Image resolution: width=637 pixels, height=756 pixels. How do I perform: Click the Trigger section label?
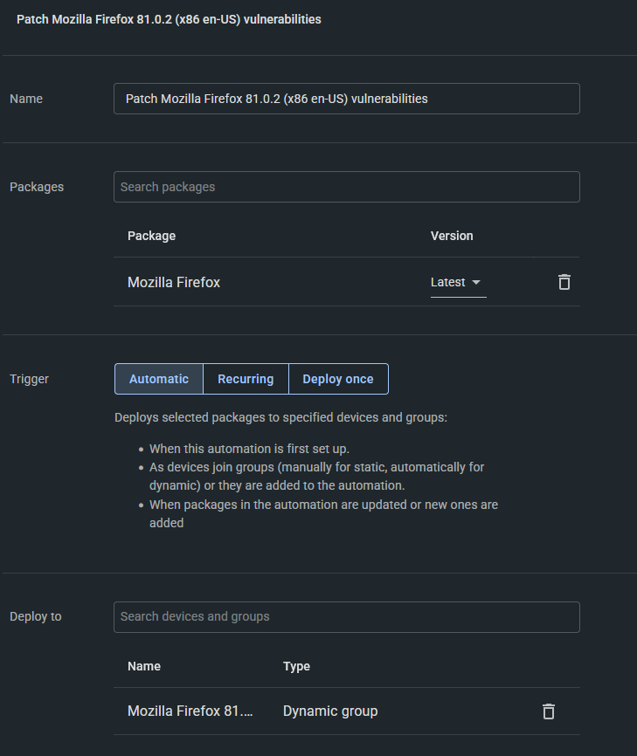29,379
